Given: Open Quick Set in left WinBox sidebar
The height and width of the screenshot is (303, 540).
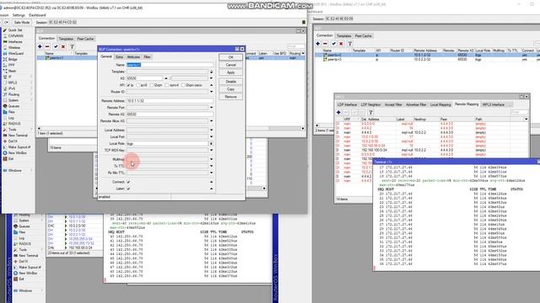Looking at the screenshot, I should click(x=14, y=30).
